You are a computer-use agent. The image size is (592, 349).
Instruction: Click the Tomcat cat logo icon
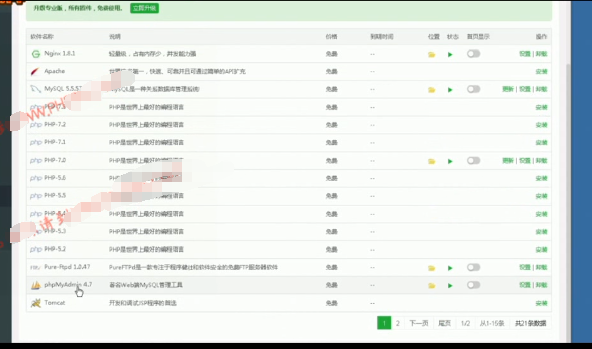coord(36,303)
